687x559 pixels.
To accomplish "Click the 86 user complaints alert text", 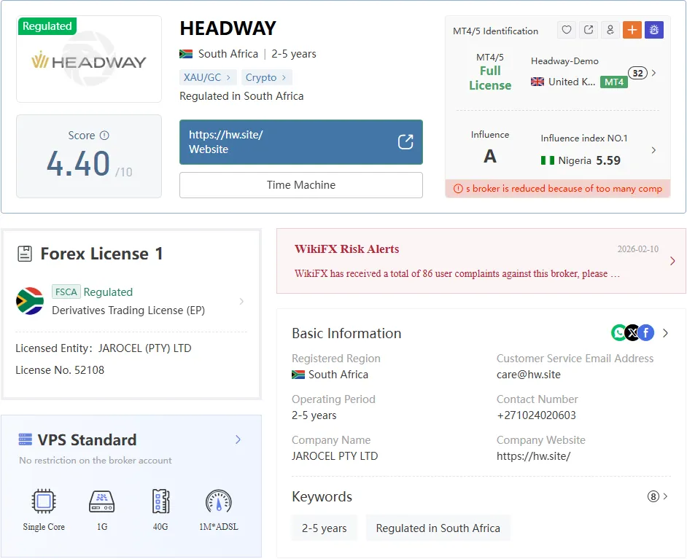I will pyautogui.click(x=457, y=273).
